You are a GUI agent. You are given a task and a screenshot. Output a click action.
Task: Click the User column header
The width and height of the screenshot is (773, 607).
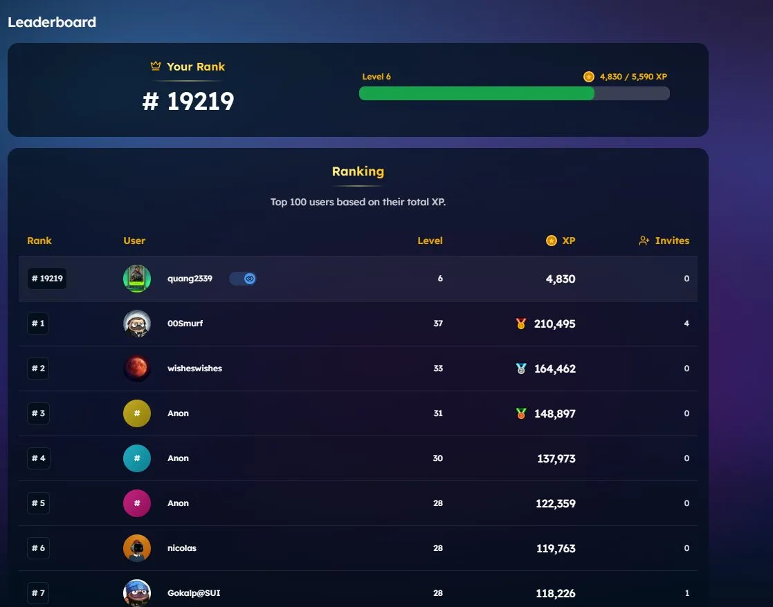[134, 241]
